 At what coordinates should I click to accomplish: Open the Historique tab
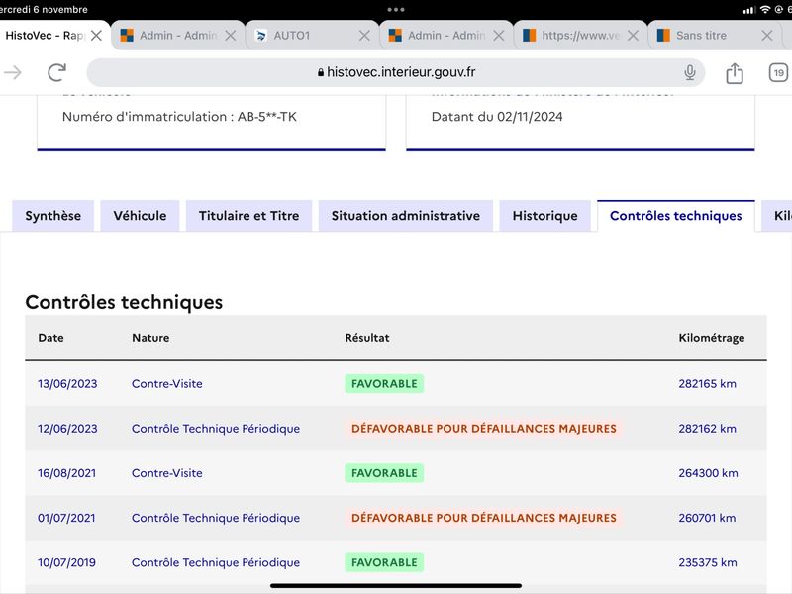(545, 216)
